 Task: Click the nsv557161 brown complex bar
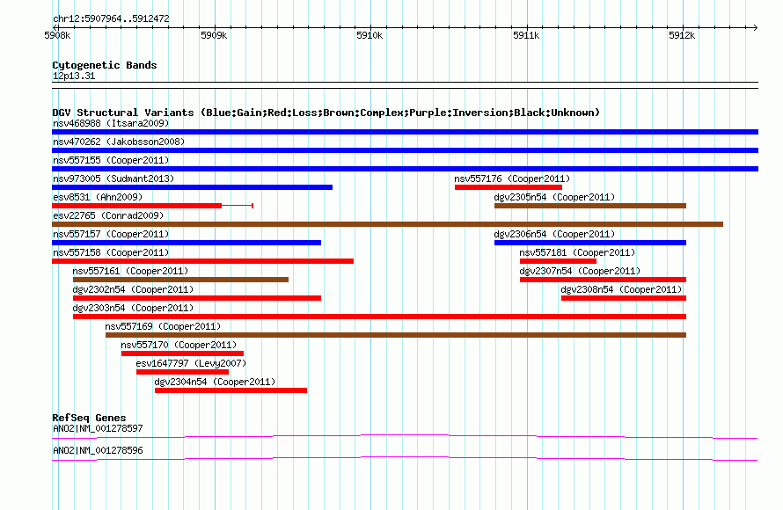click(180, 280)
